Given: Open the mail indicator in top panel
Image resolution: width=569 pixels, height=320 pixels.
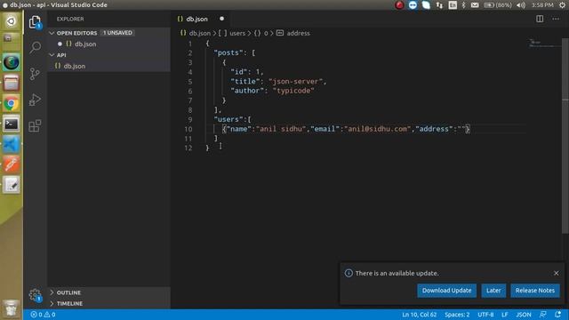Looking at the screenshot, I should 475,5.
